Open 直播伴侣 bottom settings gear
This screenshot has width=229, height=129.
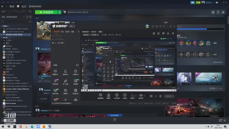(160, 96)
